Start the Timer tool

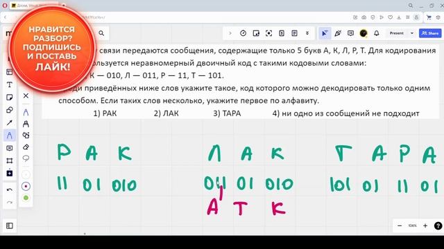(243, 33)
